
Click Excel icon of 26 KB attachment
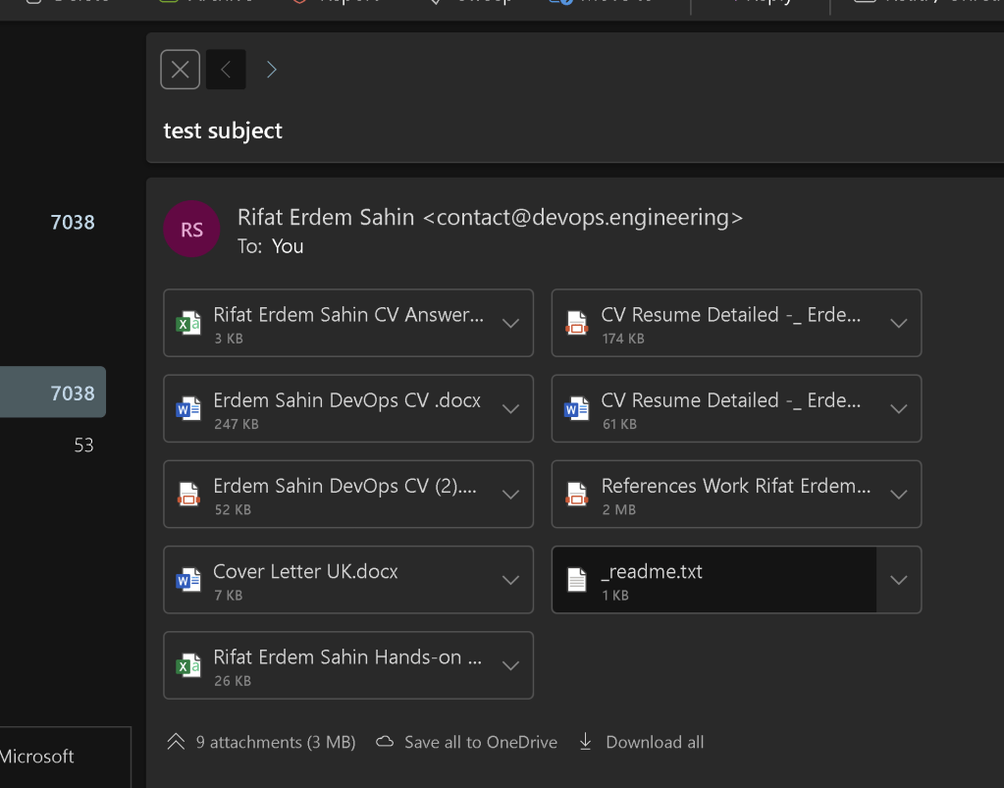188,665
